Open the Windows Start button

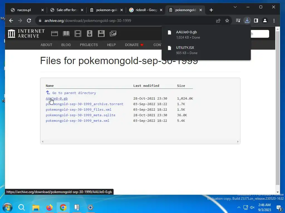[8, 207]
